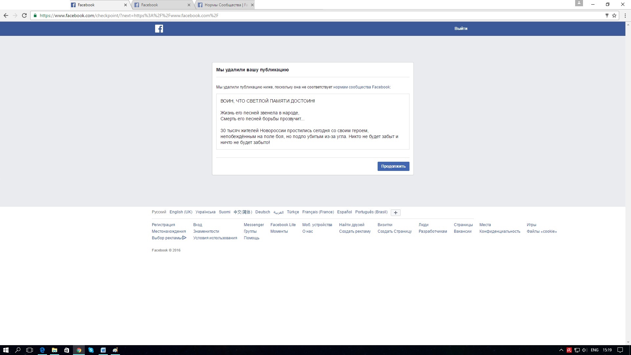This screenshot has width=631, height=355.
Task: Choose Deutsch language
Action: pos(263,212)
